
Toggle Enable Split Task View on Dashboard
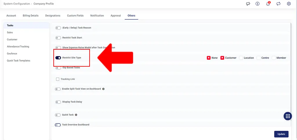coord(58,89)
